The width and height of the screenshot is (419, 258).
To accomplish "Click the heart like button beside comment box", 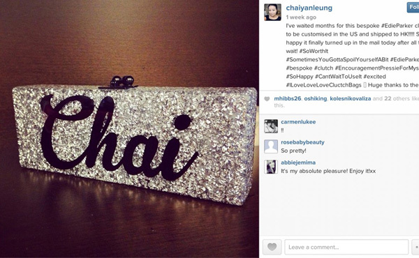I will point(272,247).
